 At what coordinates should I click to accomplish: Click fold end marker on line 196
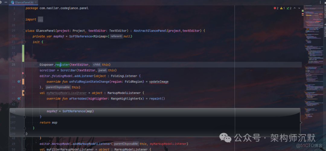coord(24,117)
